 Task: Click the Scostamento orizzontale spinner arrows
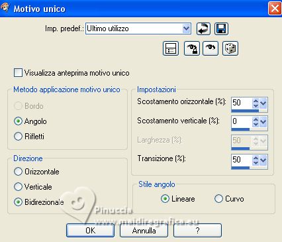[256, 103]
